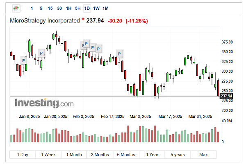This screenshot has height=166, width=246.
Task: Choose the 1M interval
Action: [105, 8]
